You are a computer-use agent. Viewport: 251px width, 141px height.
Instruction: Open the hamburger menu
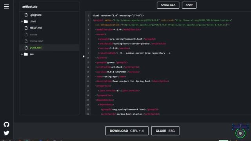6,7
